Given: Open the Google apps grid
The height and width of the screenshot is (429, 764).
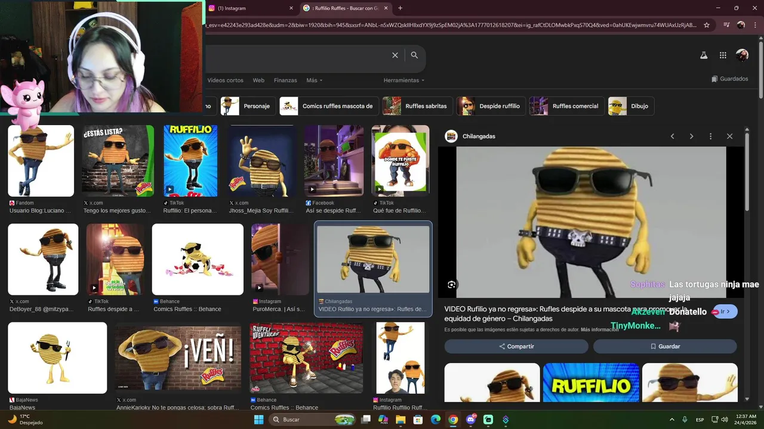Looking at the screenshot, I should (x=723, y=55).
